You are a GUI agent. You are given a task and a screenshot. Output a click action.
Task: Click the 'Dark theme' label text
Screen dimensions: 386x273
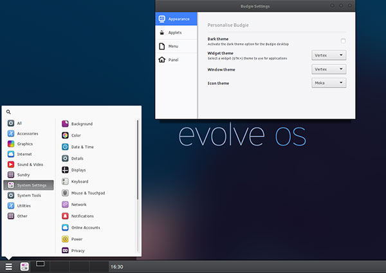click(x=218, y=39)
